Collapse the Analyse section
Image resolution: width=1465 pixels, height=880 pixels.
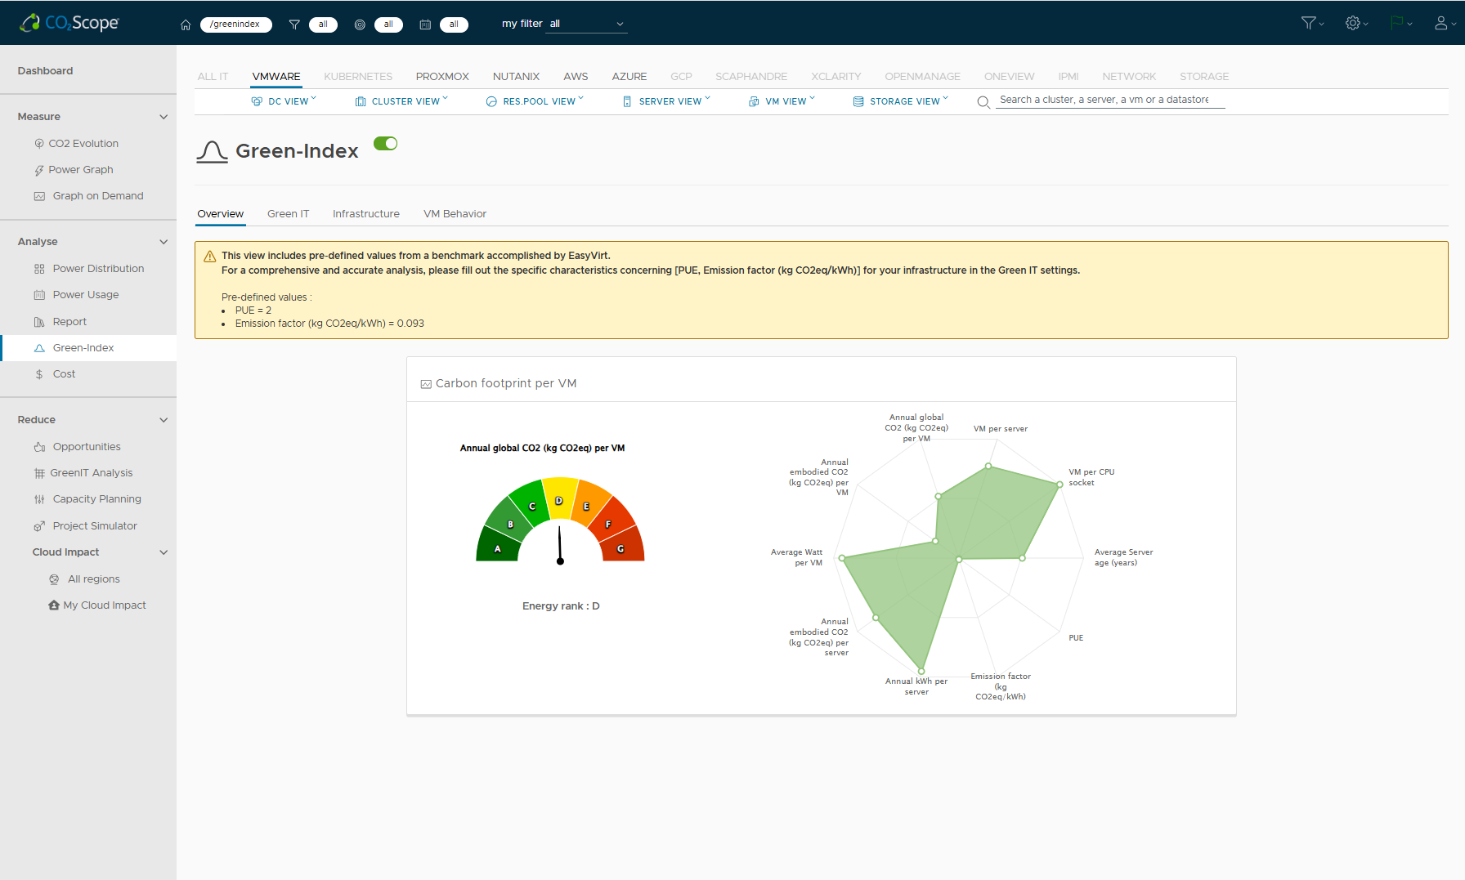tap(164, 242)
